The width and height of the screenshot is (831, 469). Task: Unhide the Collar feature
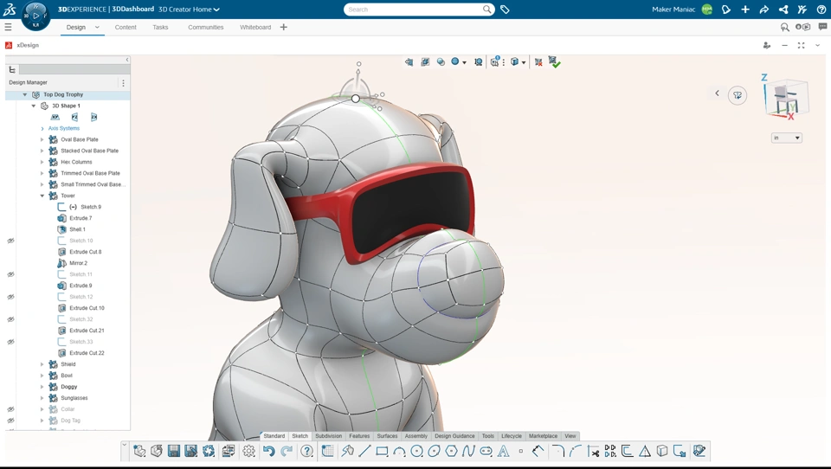[10, 409]
